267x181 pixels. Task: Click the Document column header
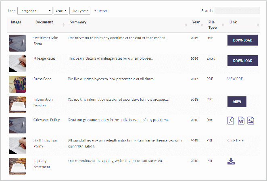click(44, 22)
